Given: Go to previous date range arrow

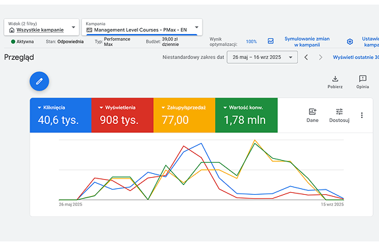Looking at the screenshot, I should pyautogui.click(x=306, y=57).
